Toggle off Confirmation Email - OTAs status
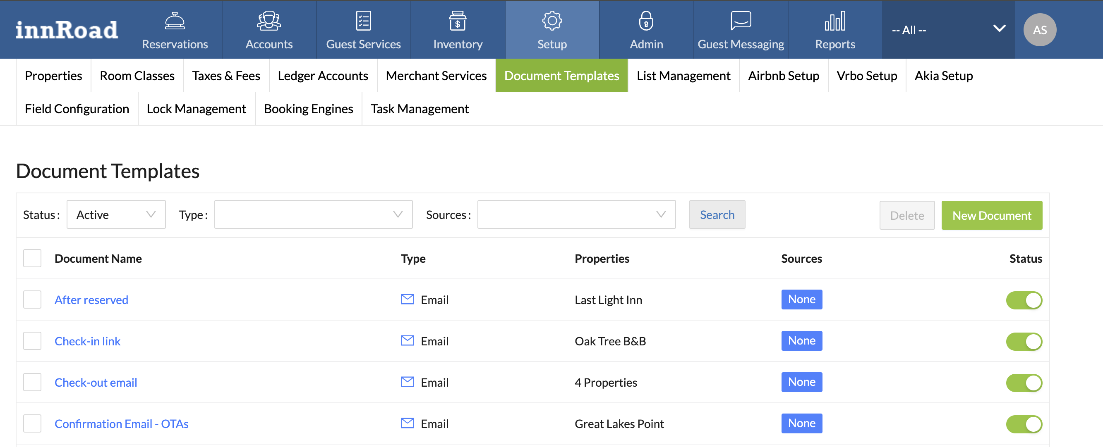Screen dimensions: 1103x447 [x=1024, y=424]
